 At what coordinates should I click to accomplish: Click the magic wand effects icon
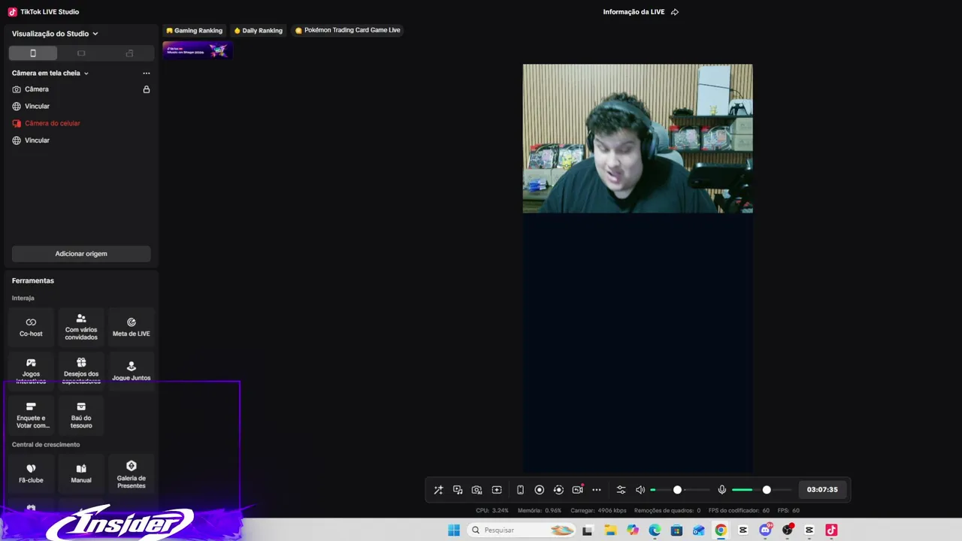tap(438, 490)
